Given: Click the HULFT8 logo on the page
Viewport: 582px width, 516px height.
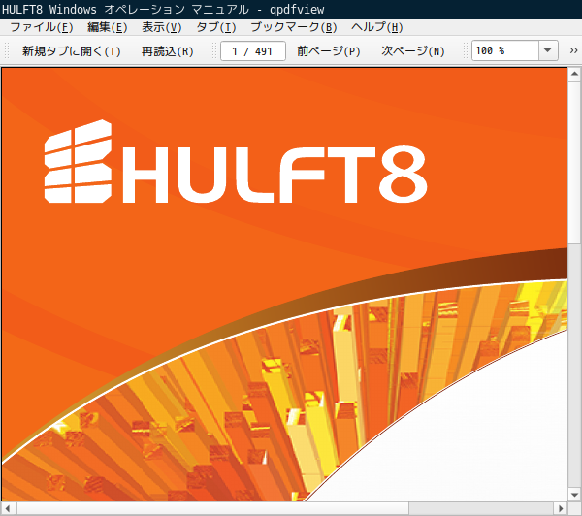Looking at the screenshot, I should pos(236,161).
